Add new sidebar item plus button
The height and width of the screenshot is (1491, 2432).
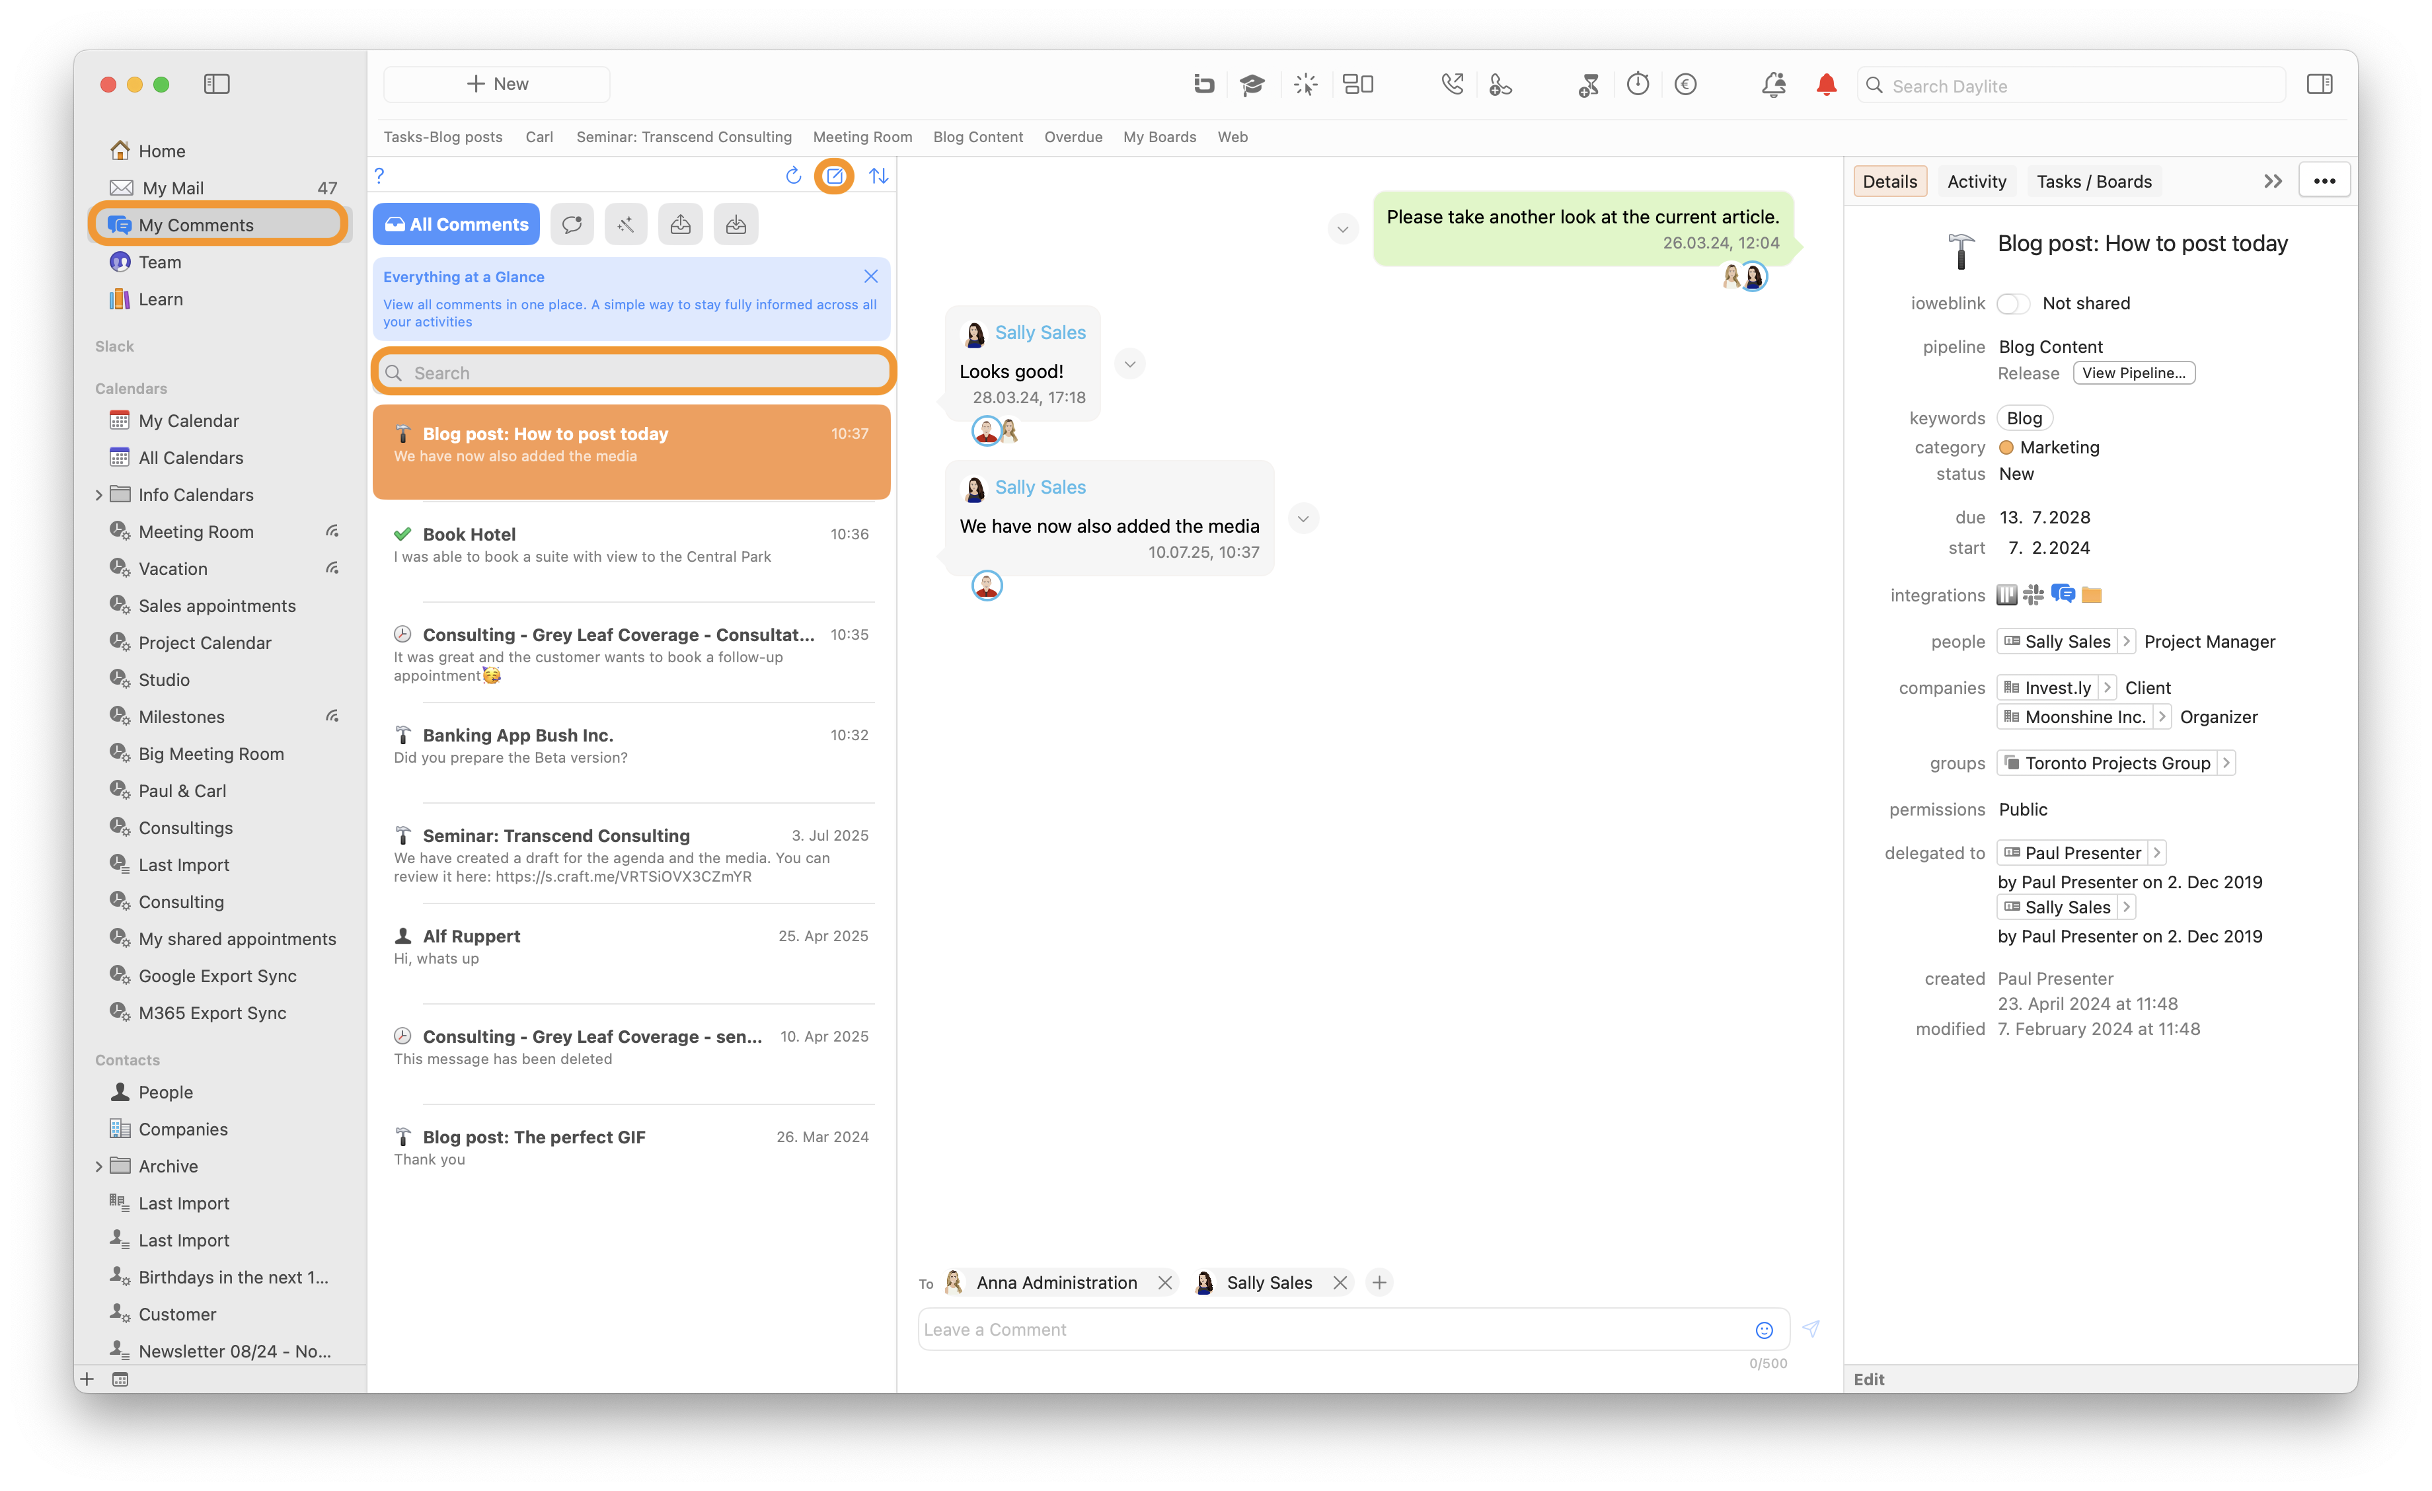pyautogui.click(x=87, y=1379)
